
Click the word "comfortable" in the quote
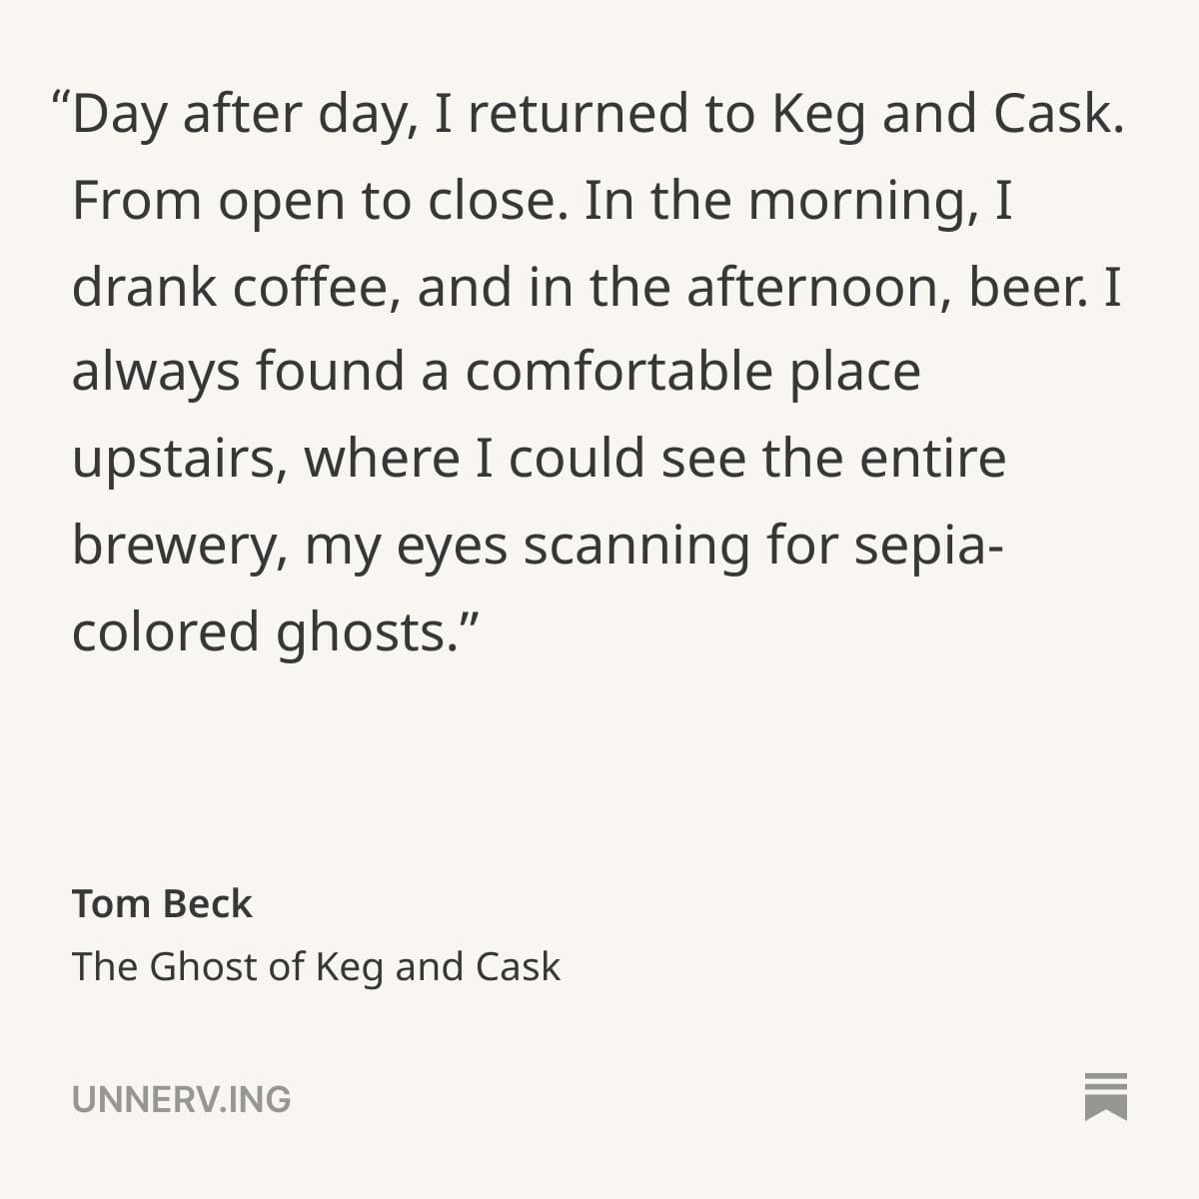point(618,373)
